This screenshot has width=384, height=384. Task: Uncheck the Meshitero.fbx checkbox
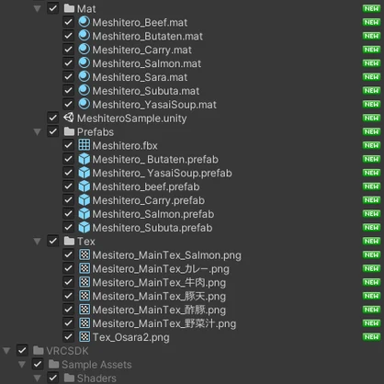point(68,145)
